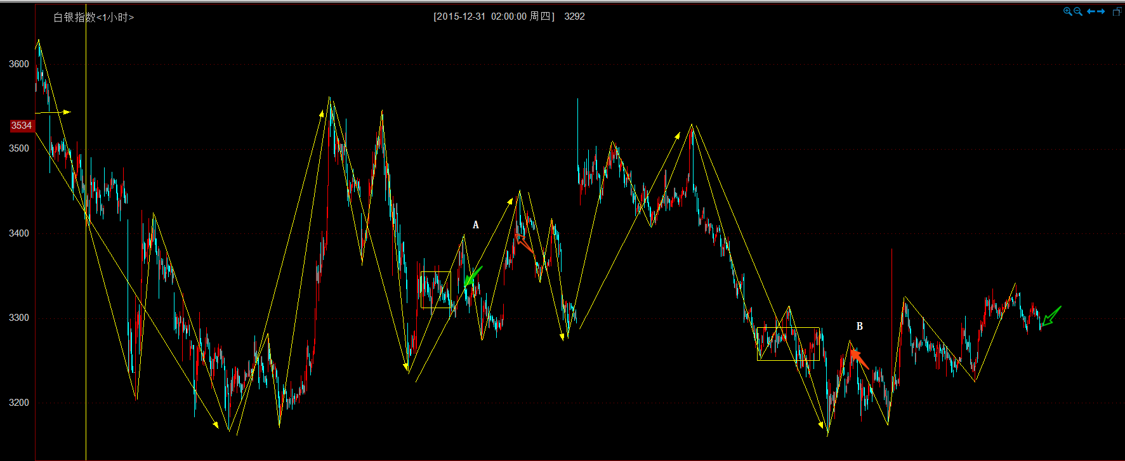Click the restore window icon on the chart

(1117, 11)
